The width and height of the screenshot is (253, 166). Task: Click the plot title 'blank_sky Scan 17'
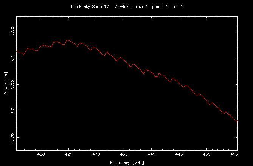coord(90,6)
